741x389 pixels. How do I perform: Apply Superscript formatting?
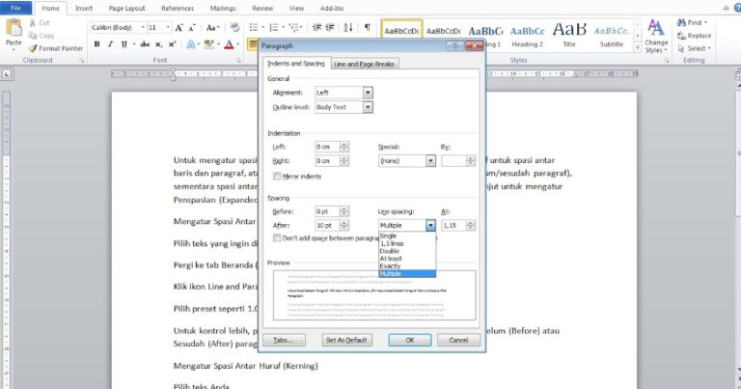click(172, 44)
